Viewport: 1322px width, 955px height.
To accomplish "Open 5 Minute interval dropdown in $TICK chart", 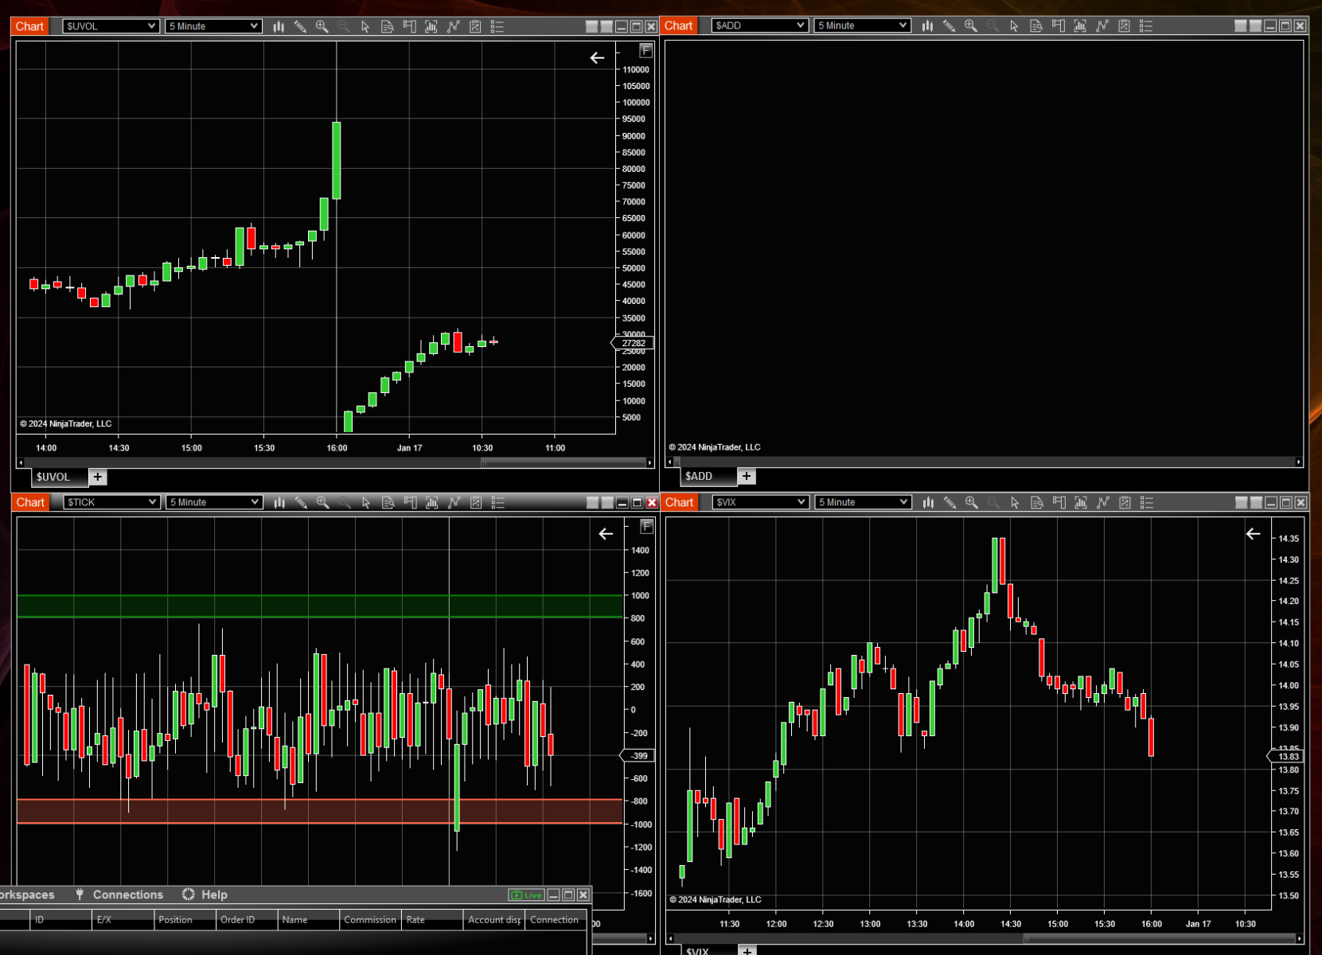I will coord(214,502).
